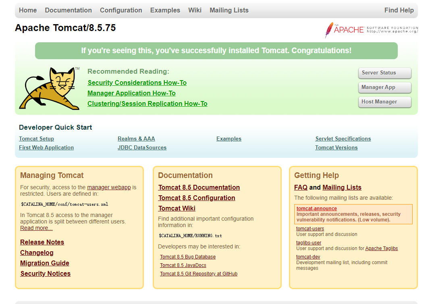Click 'User support and discussion' under tomcat-users

(327, 234)
